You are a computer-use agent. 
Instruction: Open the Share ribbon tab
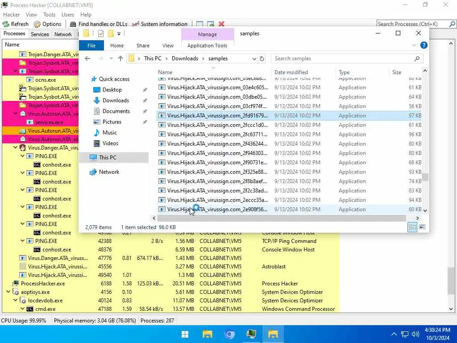pyautogui.click(x=143, y=46)
